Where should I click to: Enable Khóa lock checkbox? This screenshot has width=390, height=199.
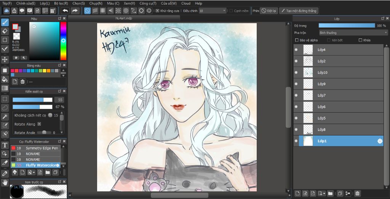point(360,40)
